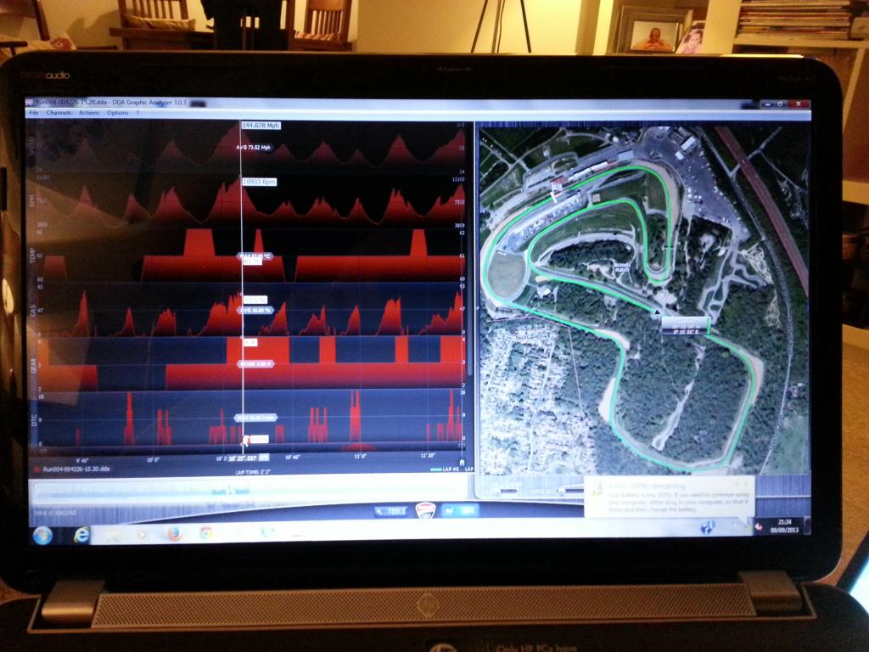Click the 10' 0" timeline tick
Screen dimensions: 869x652
[x=153, y=459]
